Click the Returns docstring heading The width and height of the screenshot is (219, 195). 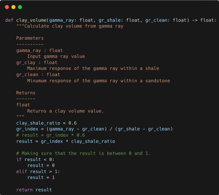(26, 93)
